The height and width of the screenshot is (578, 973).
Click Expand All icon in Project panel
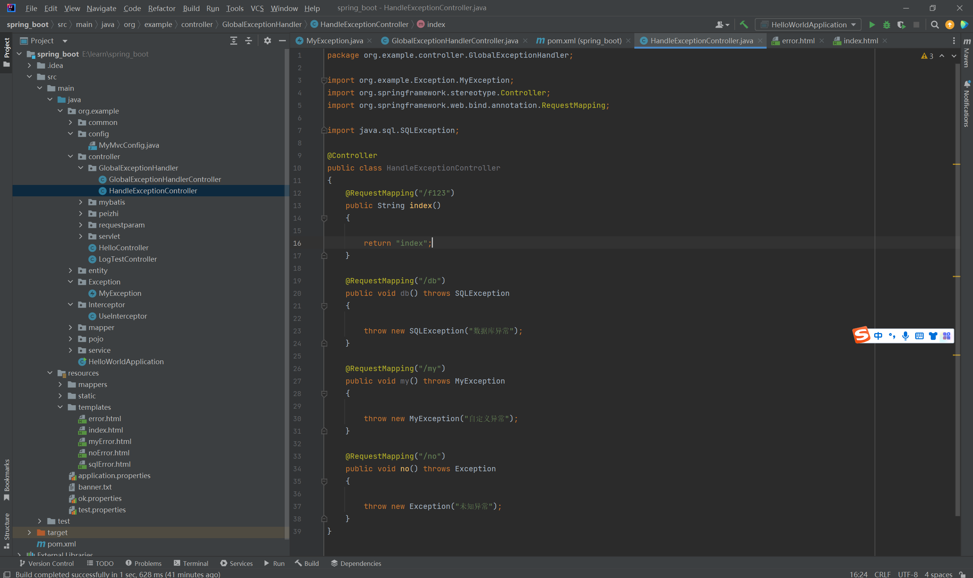tap(233, 41)
